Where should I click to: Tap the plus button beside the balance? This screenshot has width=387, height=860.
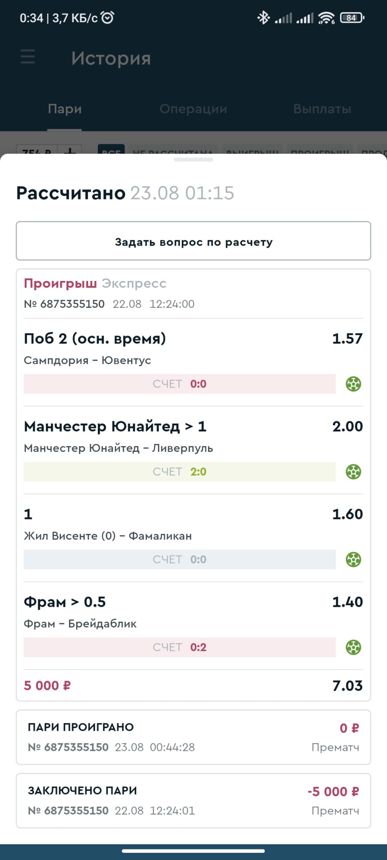pos(70,151)
